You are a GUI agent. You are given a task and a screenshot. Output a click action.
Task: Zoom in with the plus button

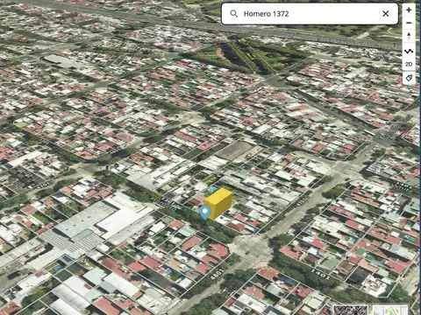pyautogui.click(x=409, y=10)
